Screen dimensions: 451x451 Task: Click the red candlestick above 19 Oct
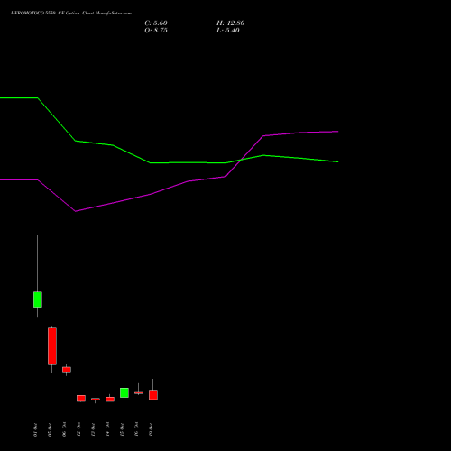pyautogui.click(x=153, y=395)
